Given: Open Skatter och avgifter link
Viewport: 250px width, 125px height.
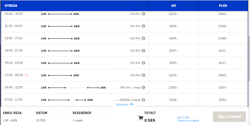Looking at the screenshot, I should click(188, 121).
